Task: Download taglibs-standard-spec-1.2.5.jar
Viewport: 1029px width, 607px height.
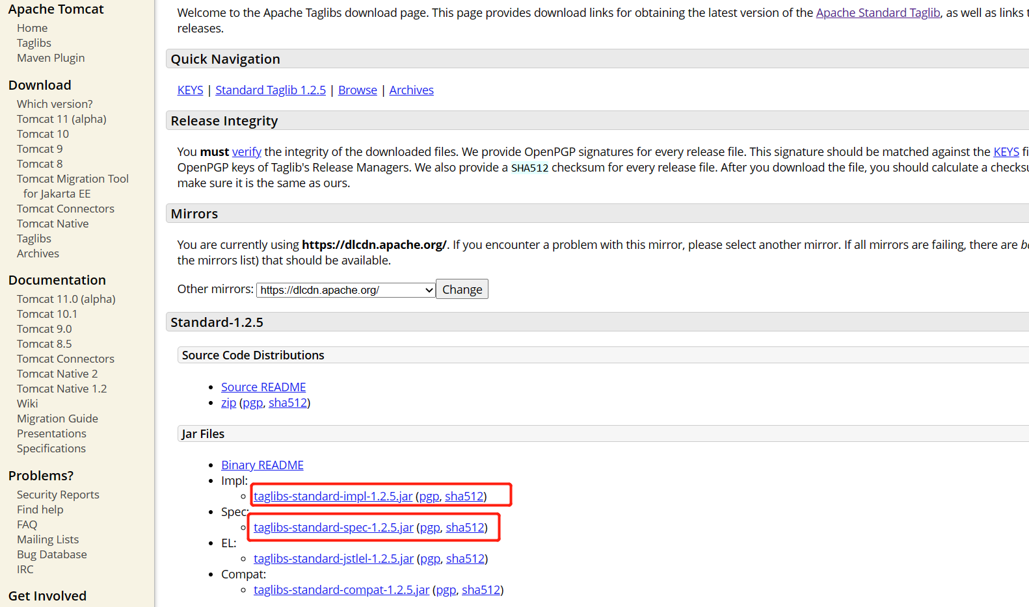Action: tap(334, 528)
